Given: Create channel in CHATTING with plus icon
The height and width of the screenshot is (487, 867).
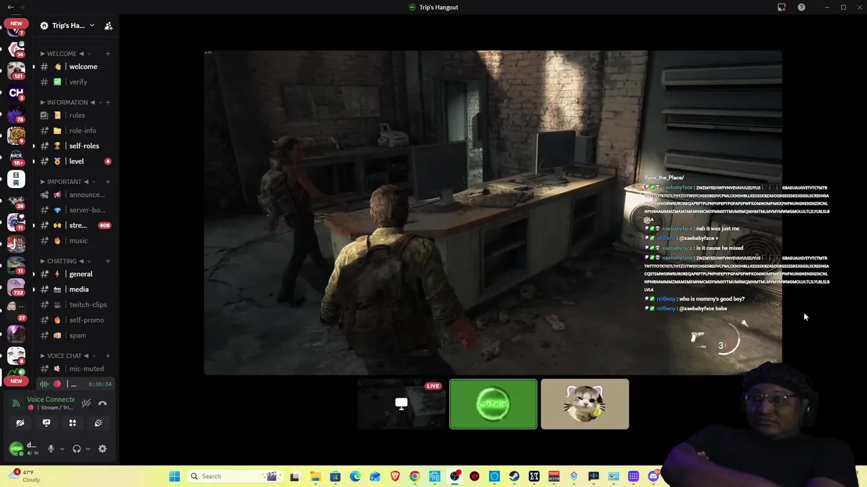Looking at the screenshot, I should coord(108,261).
